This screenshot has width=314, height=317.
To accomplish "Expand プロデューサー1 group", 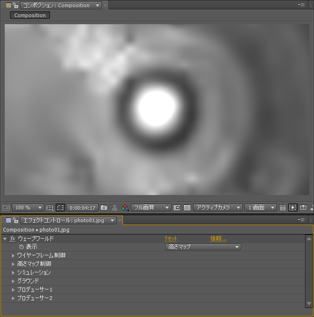I will [13, 289].
